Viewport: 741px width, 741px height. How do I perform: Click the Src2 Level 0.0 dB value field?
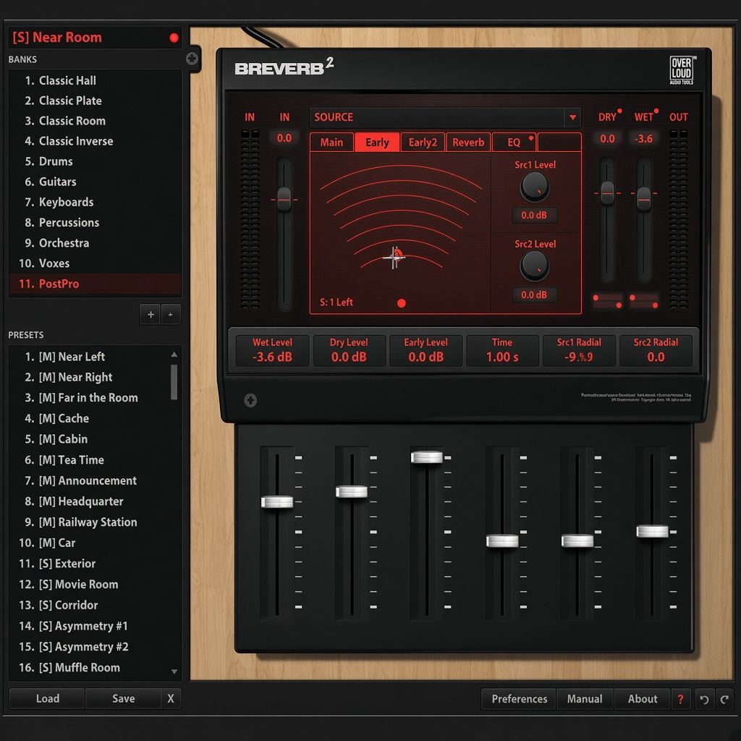[x=535, y=295]
